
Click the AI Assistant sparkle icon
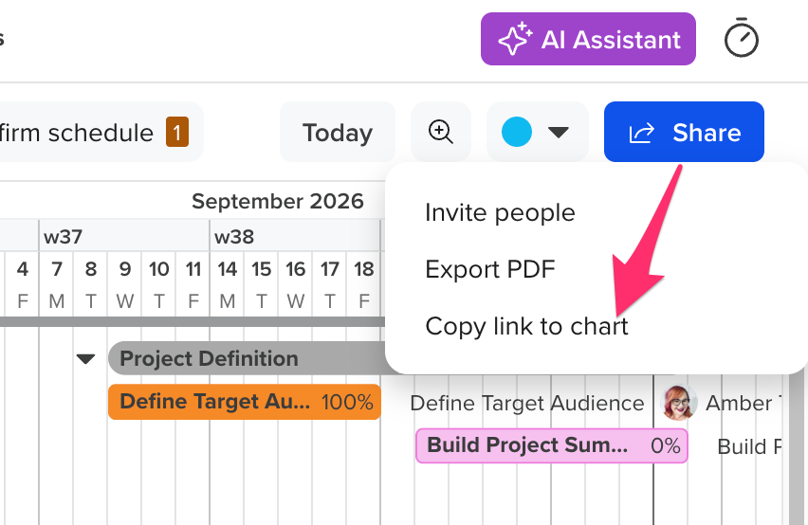point(515,39)
